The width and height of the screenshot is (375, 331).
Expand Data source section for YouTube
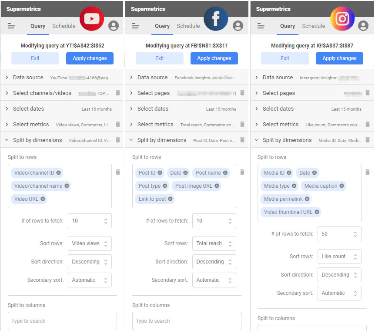click(62, 78)
